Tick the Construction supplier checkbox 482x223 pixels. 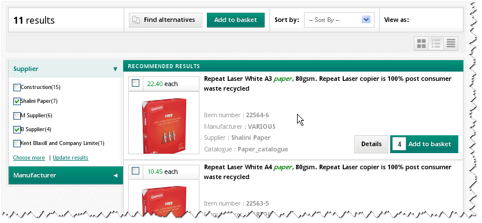click(x=17, y=88)
